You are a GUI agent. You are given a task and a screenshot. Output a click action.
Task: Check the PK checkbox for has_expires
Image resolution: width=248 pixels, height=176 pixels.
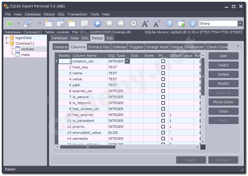coord(163,115)
